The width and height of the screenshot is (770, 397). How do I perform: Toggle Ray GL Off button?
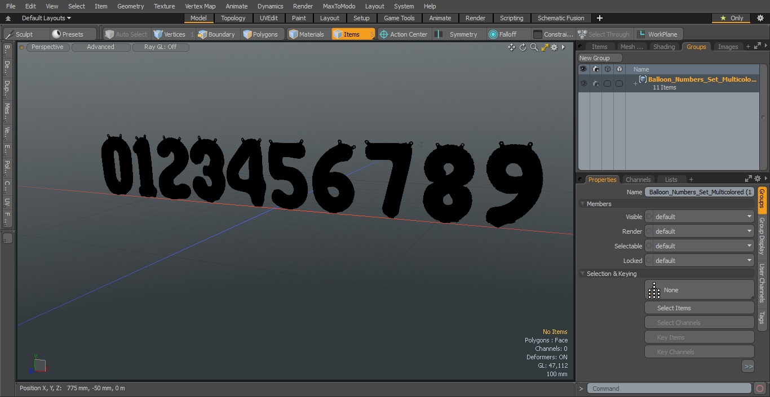pos(160,47)
